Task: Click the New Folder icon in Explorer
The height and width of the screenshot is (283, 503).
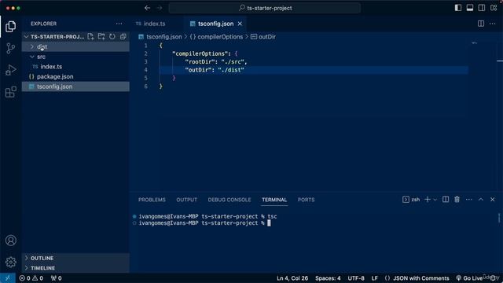Action: [x=101, y=37]
